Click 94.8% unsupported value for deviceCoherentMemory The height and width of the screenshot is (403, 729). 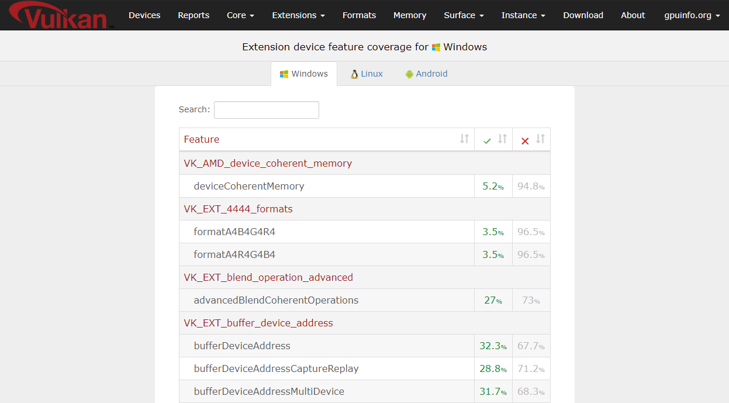pos(531,186)
